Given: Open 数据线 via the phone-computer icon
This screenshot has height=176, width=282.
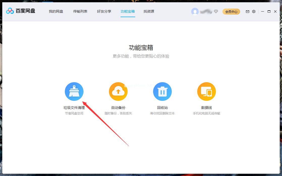Looking at the screenshot, I should point(207,91).
